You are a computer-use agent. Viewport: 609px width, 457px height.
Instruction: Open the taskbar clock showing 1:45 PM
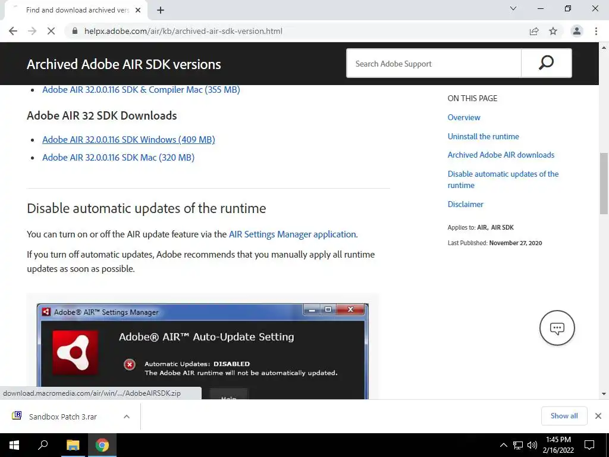[558, 445]
